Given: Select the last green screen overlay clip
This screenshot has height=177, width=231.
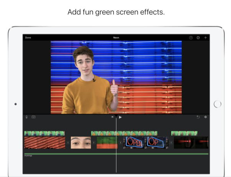Looking at the screenshot, I should pos(184,133).
